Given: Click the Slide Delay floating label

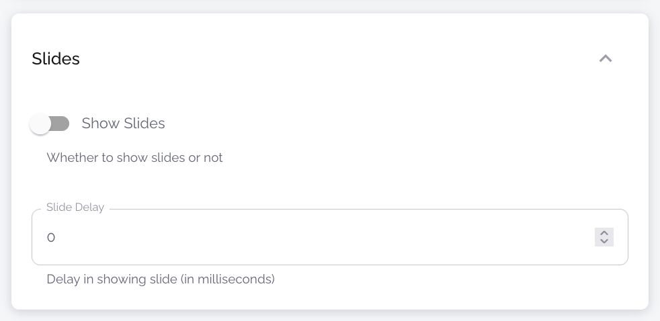Looking at the screenshot, I should 75,208.
